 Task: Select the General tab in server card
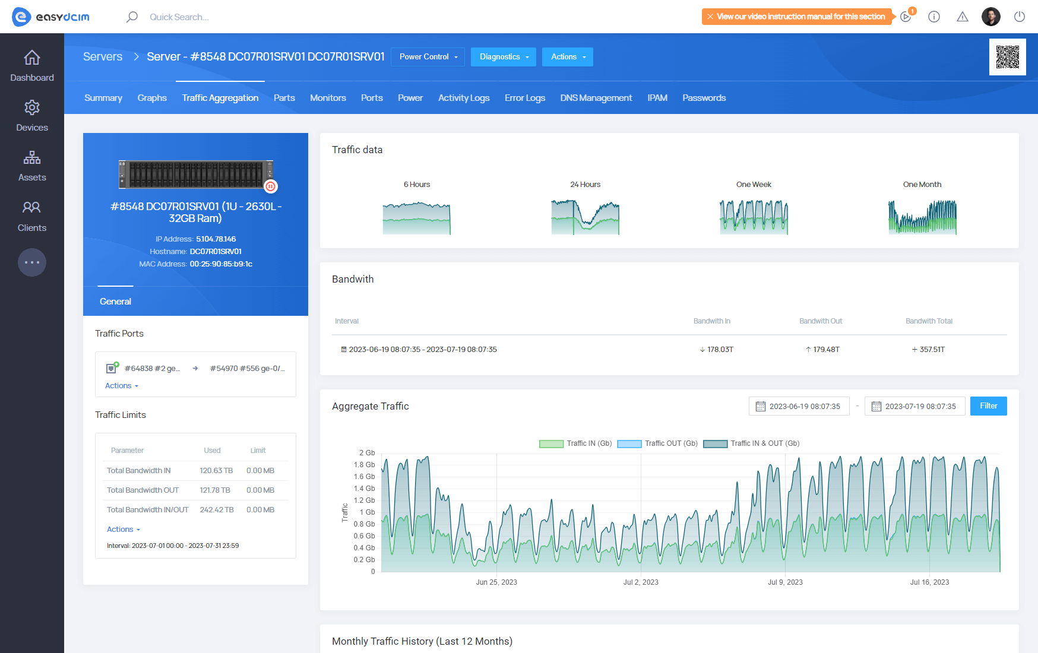(x=115, y=302)
